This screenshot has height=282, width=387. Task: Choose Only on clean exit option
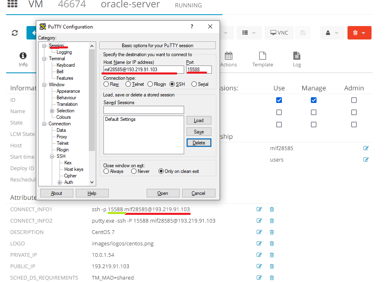click(161, 171)
